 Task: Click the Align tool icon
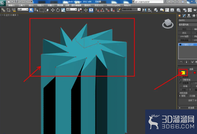coord(150,10)
